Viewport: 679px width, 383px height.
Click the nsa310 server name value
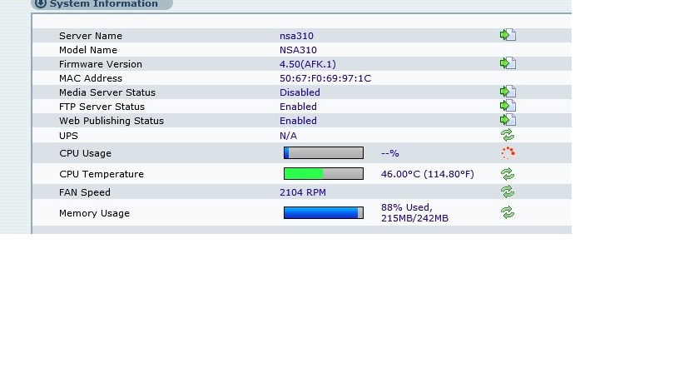pyautogui.click(x=296, y=36)
